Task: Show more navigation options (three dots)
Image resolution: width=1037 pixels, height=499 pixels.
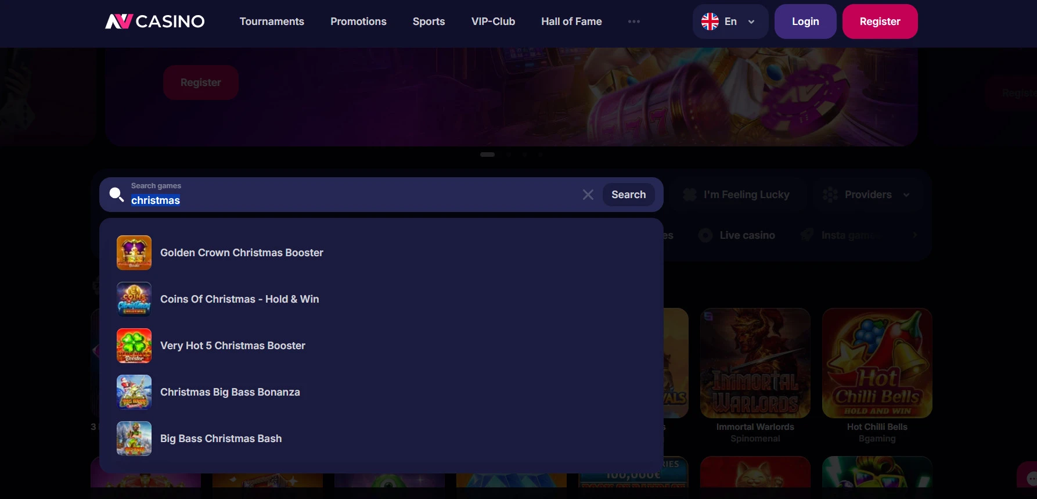Action: point(634,21)
